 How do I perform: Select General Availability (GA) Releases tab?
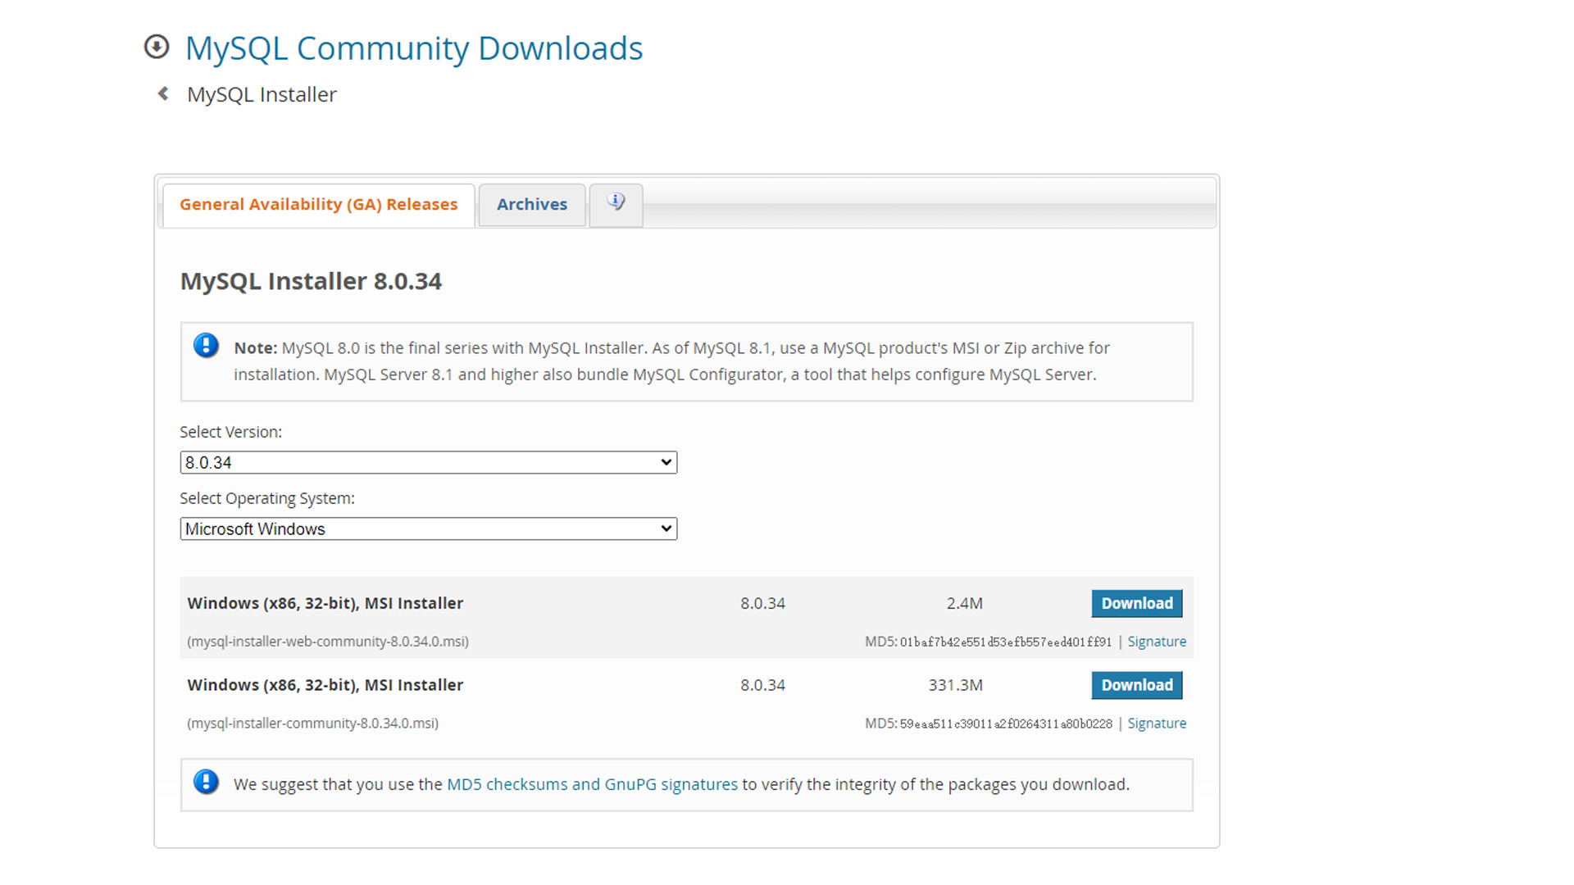(319, 204)
